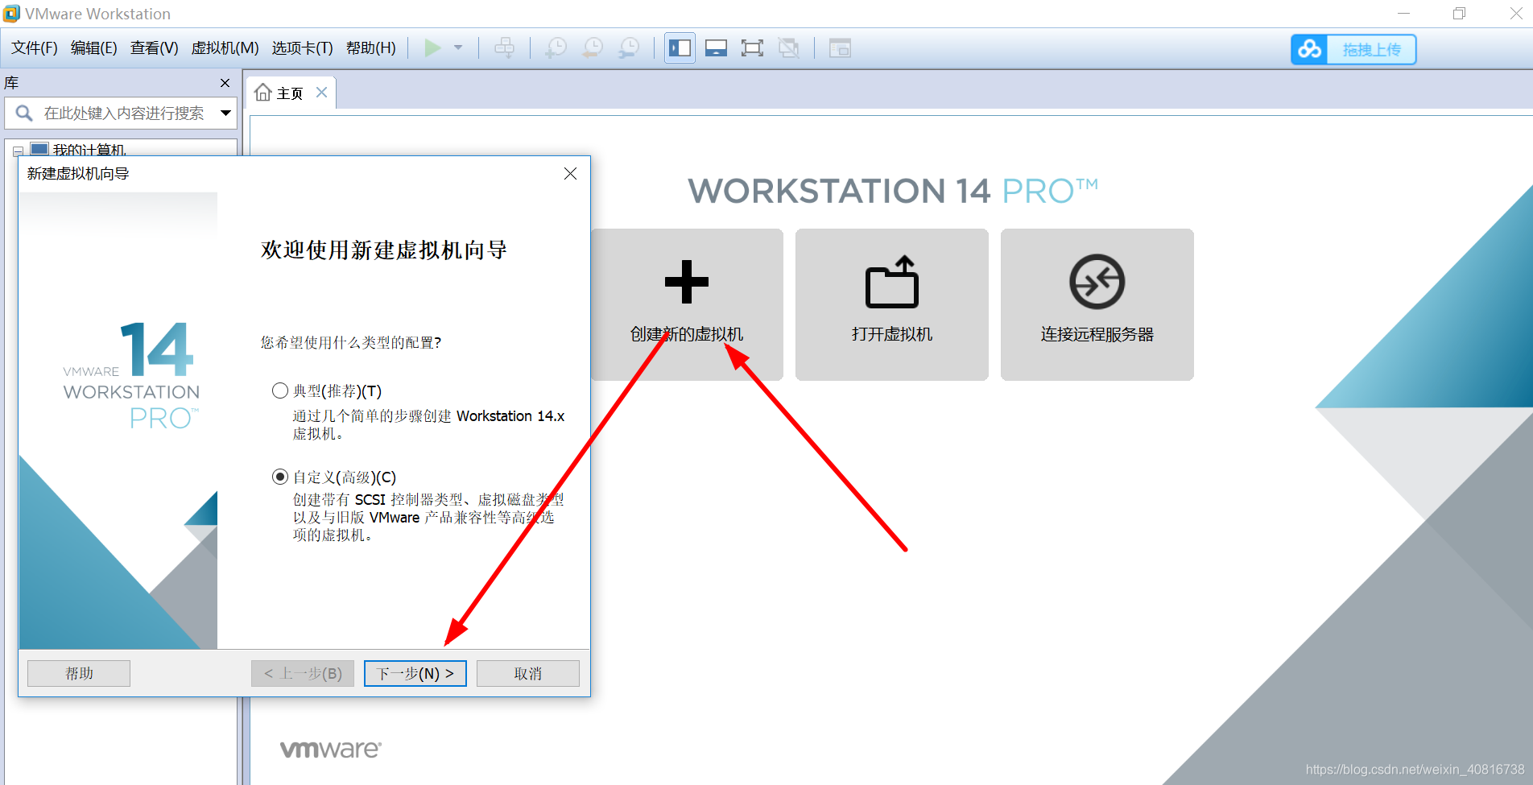Image resolution: width=1533 pixels, height=785 pixels.
Task: Click the green power on play icon
Action: click(x=432, y=48)
